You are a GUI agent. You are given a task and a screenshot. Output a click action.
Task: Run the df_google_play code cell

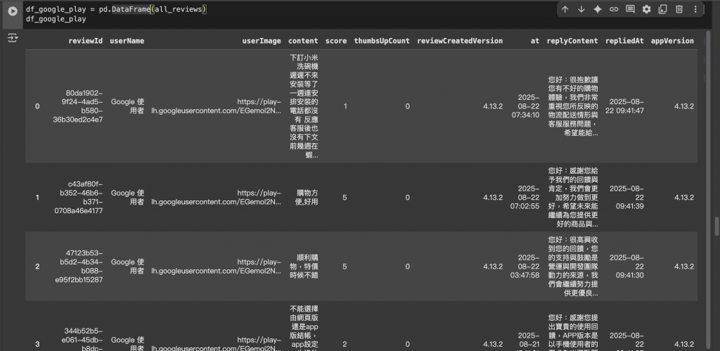(13, 11)
